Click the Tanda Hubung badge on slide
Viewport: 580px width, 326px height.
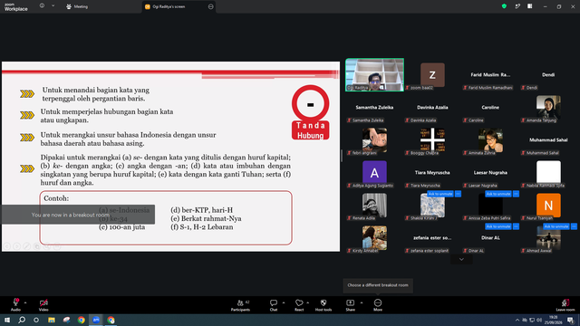point(310,112)
